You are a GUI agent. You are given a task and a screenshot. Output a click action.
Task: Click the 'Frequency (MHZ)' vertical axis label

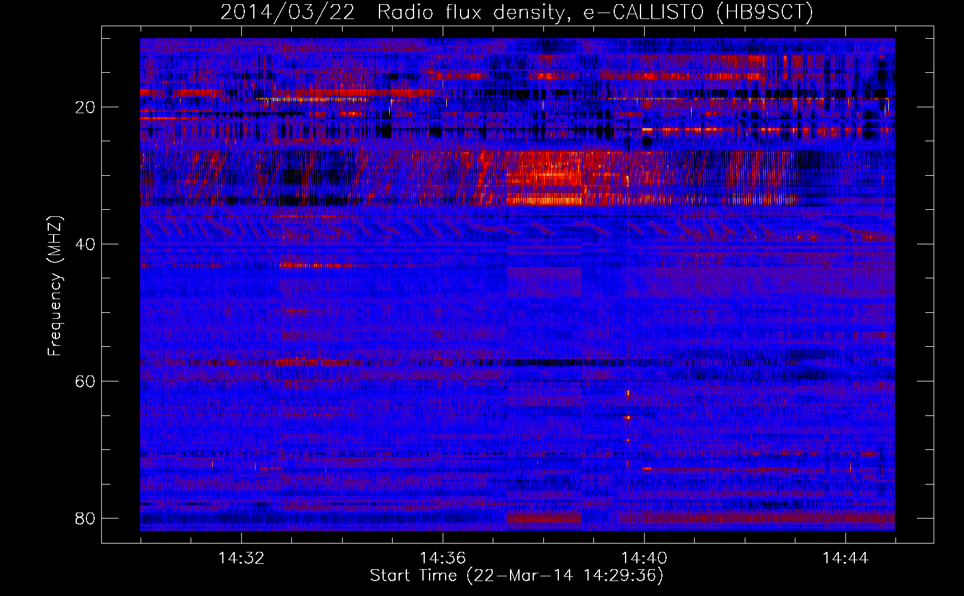pyautogui.click(x=55, y=285)
